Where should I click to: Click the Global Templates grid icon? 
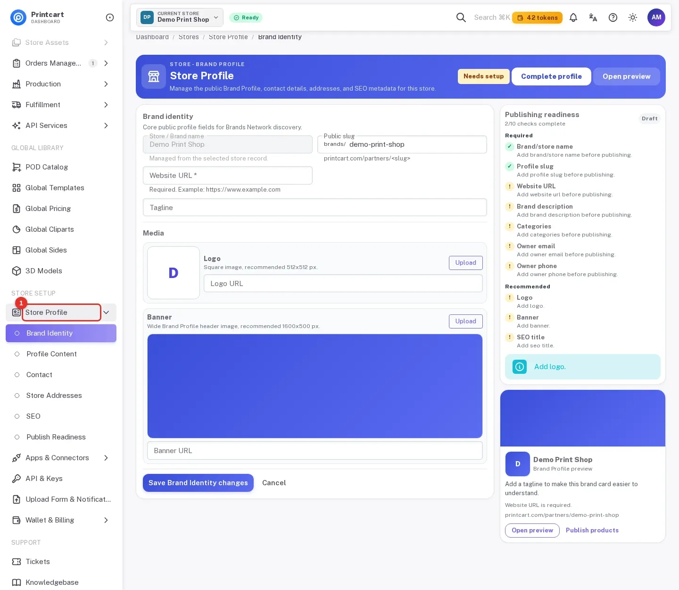tap(17, 188)
